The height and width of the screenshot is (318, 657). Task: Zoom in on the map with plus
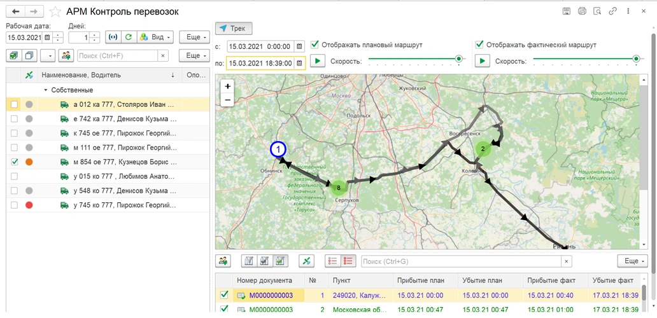[x=228, y=86]
